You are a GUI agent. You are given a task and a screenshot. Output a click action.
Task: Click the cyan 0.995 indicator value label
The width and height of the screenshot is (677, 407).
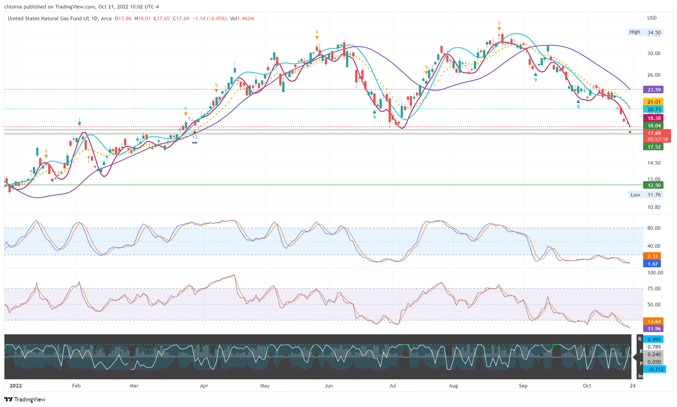(654, 339)
